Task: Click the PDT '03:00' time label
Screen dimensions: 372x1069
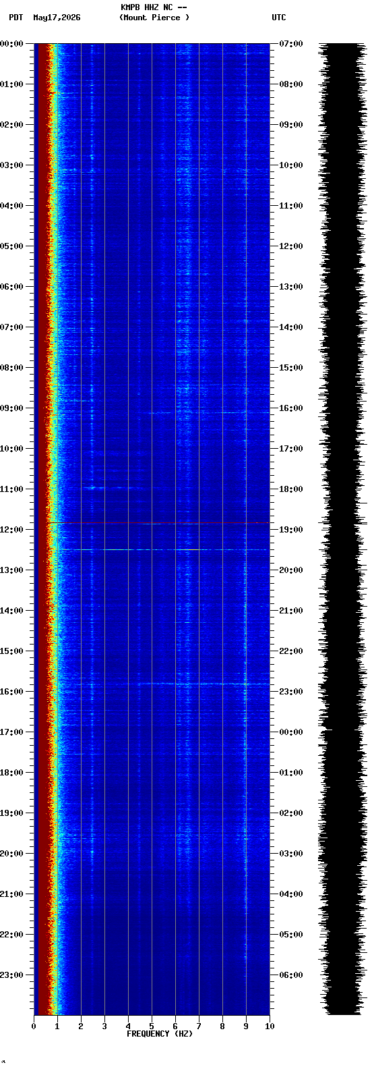Action: tap(12, 165)
